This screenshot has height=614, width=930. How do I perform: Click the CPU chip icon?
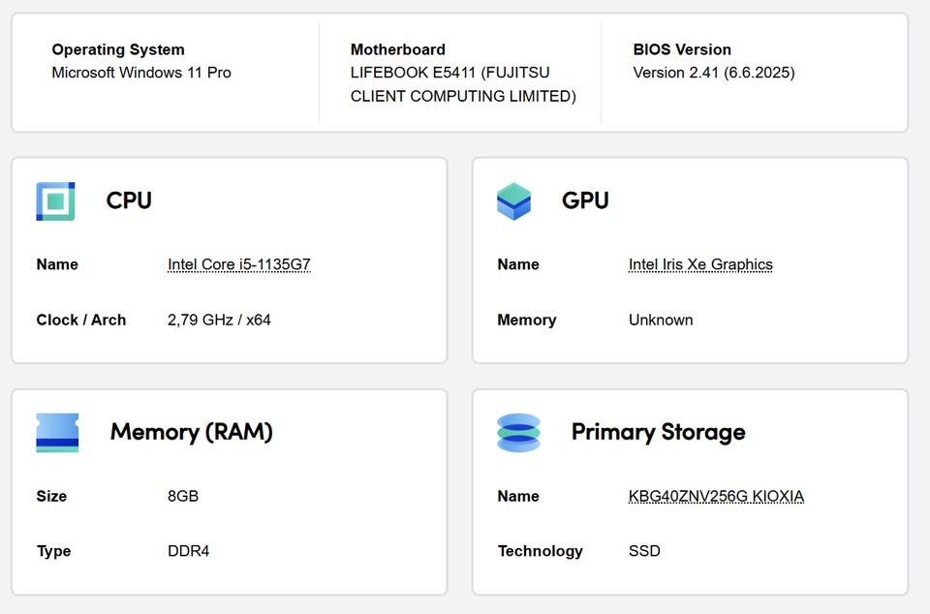[55, 201]
